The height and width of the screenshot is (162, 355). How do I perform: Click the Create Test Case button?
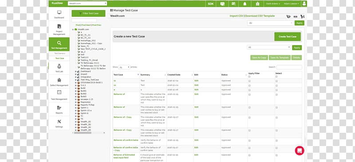[288, 37]
